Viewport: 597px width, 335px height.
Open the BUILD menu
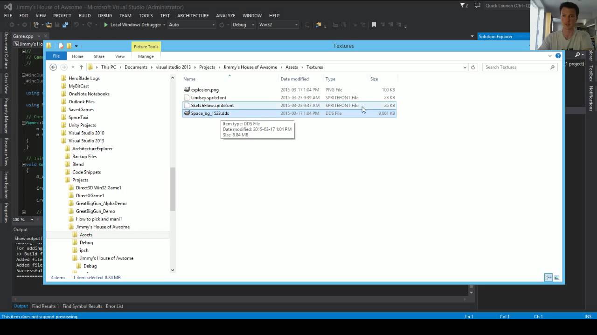pyautogui.click(x=84, y=15)
